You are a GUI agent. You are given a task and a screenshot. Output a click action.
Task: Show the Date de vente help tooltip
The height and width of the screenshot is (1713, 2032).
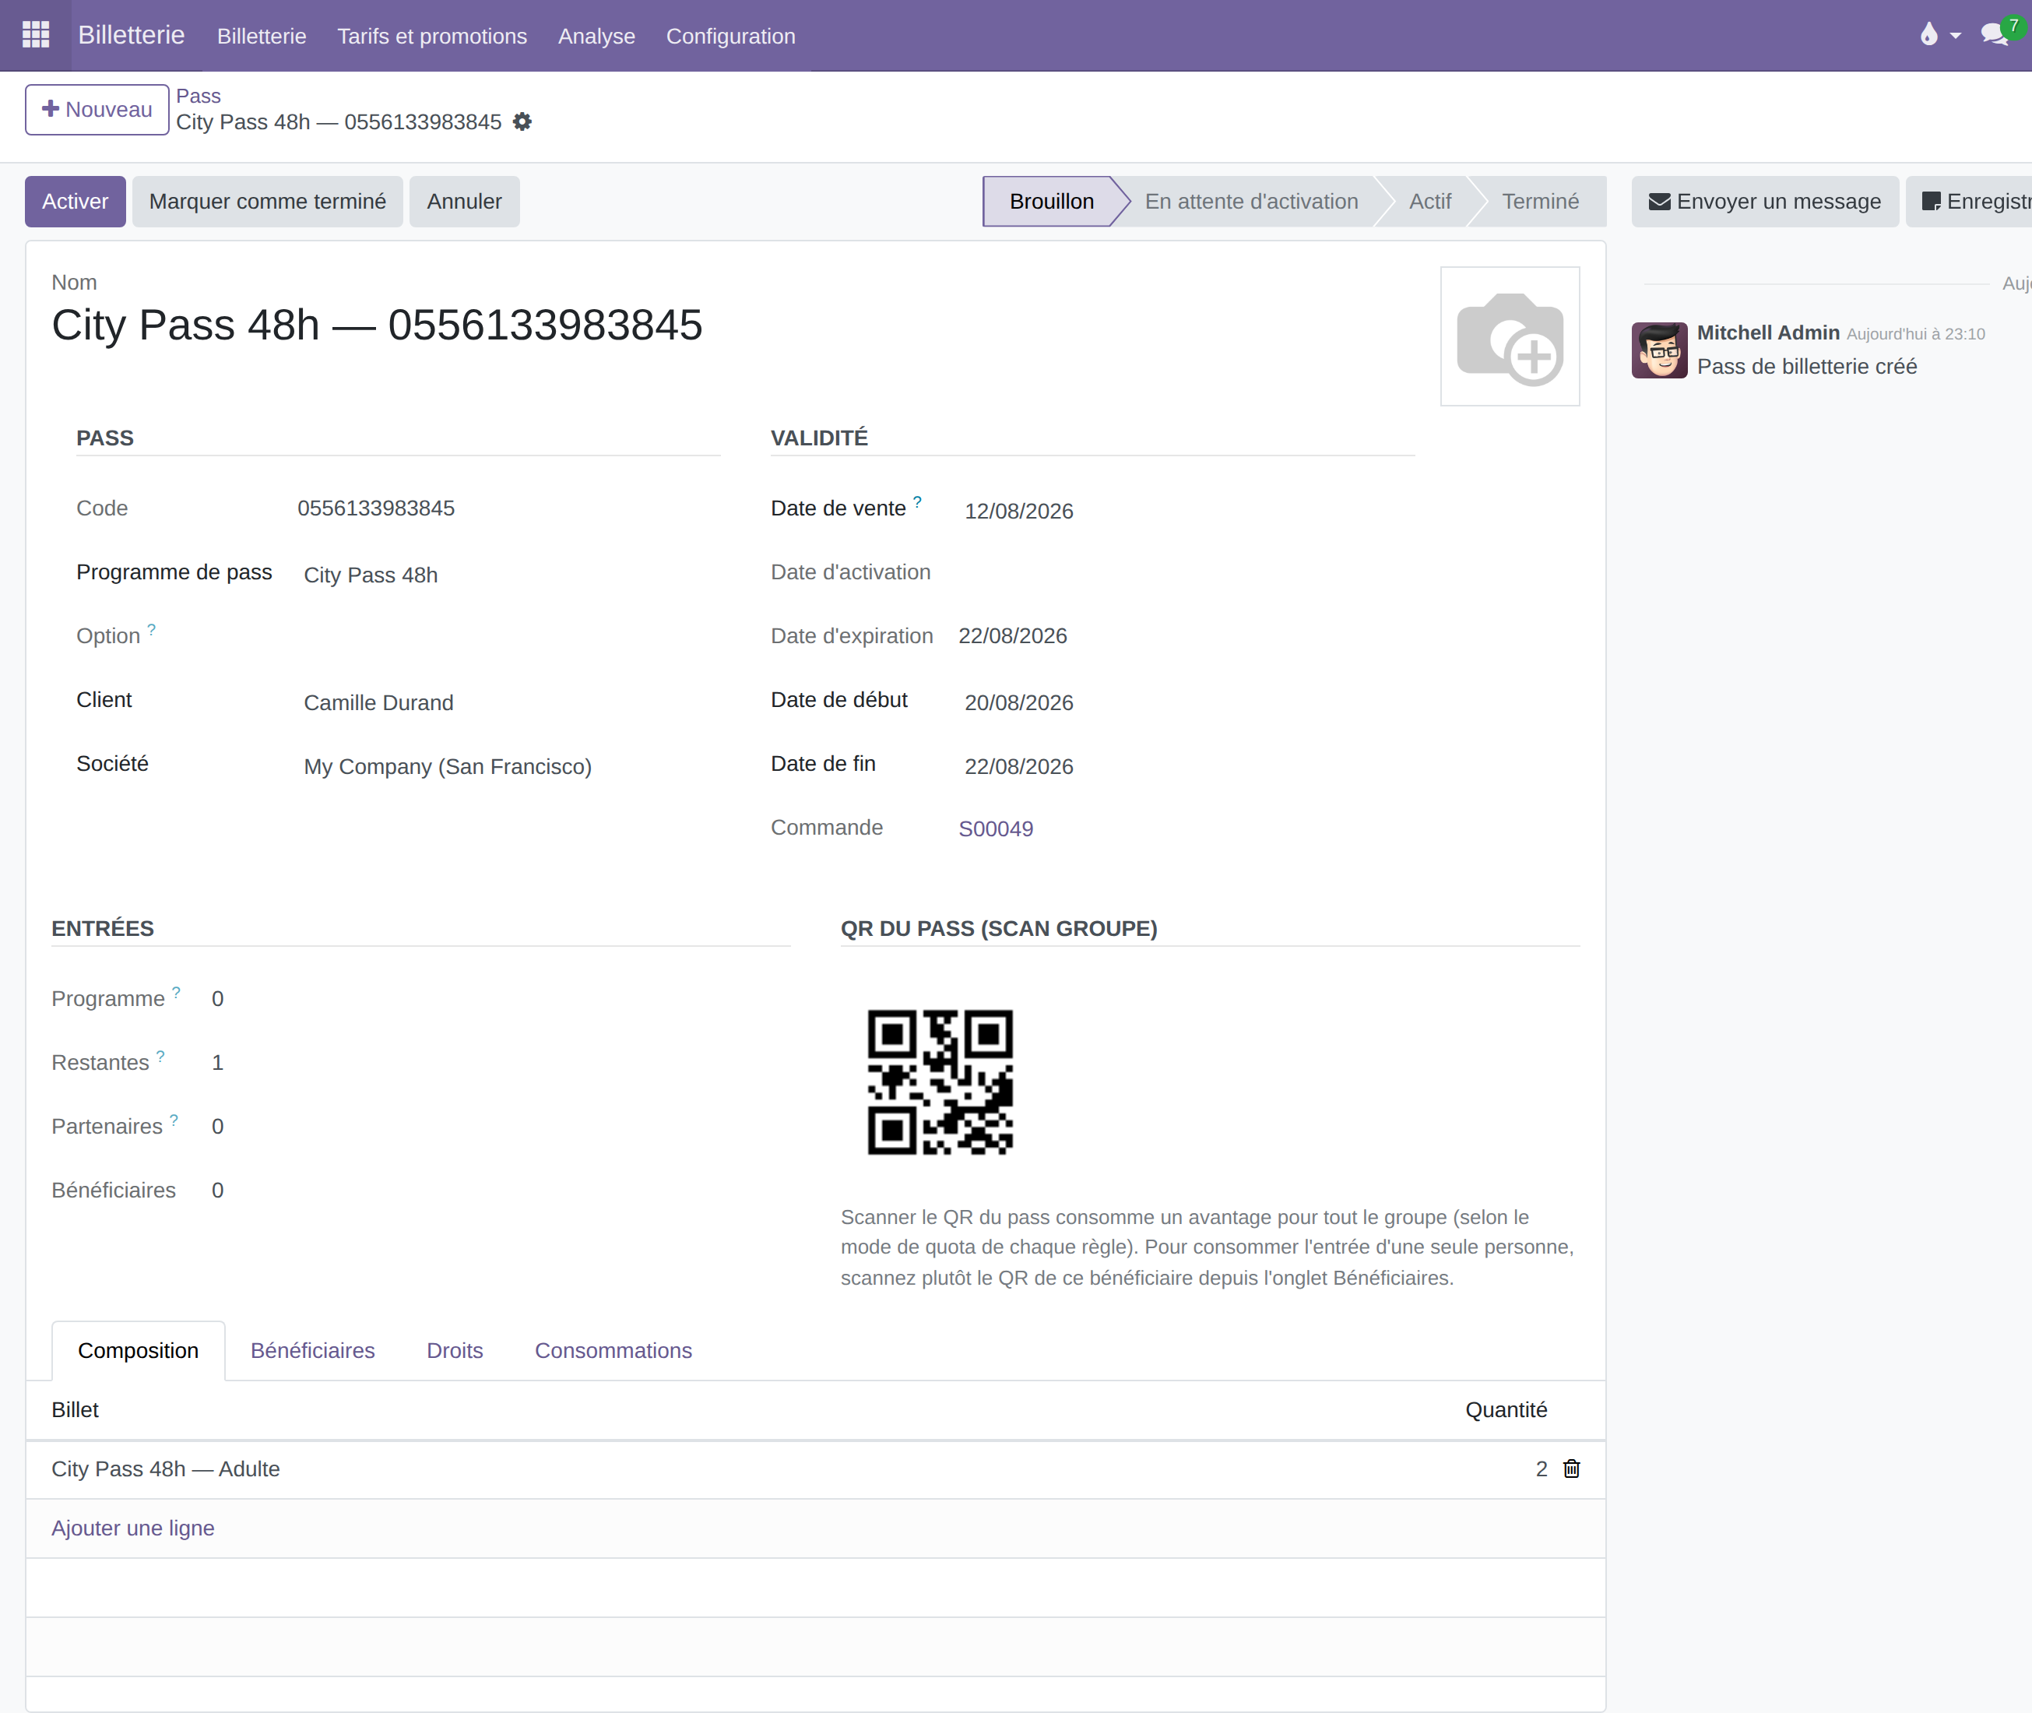(916, 502)
